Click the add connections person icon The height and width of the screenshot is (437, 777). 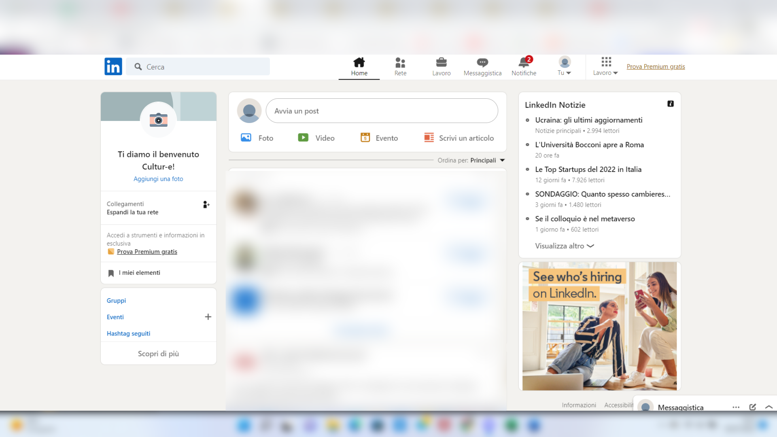point(206,205)
